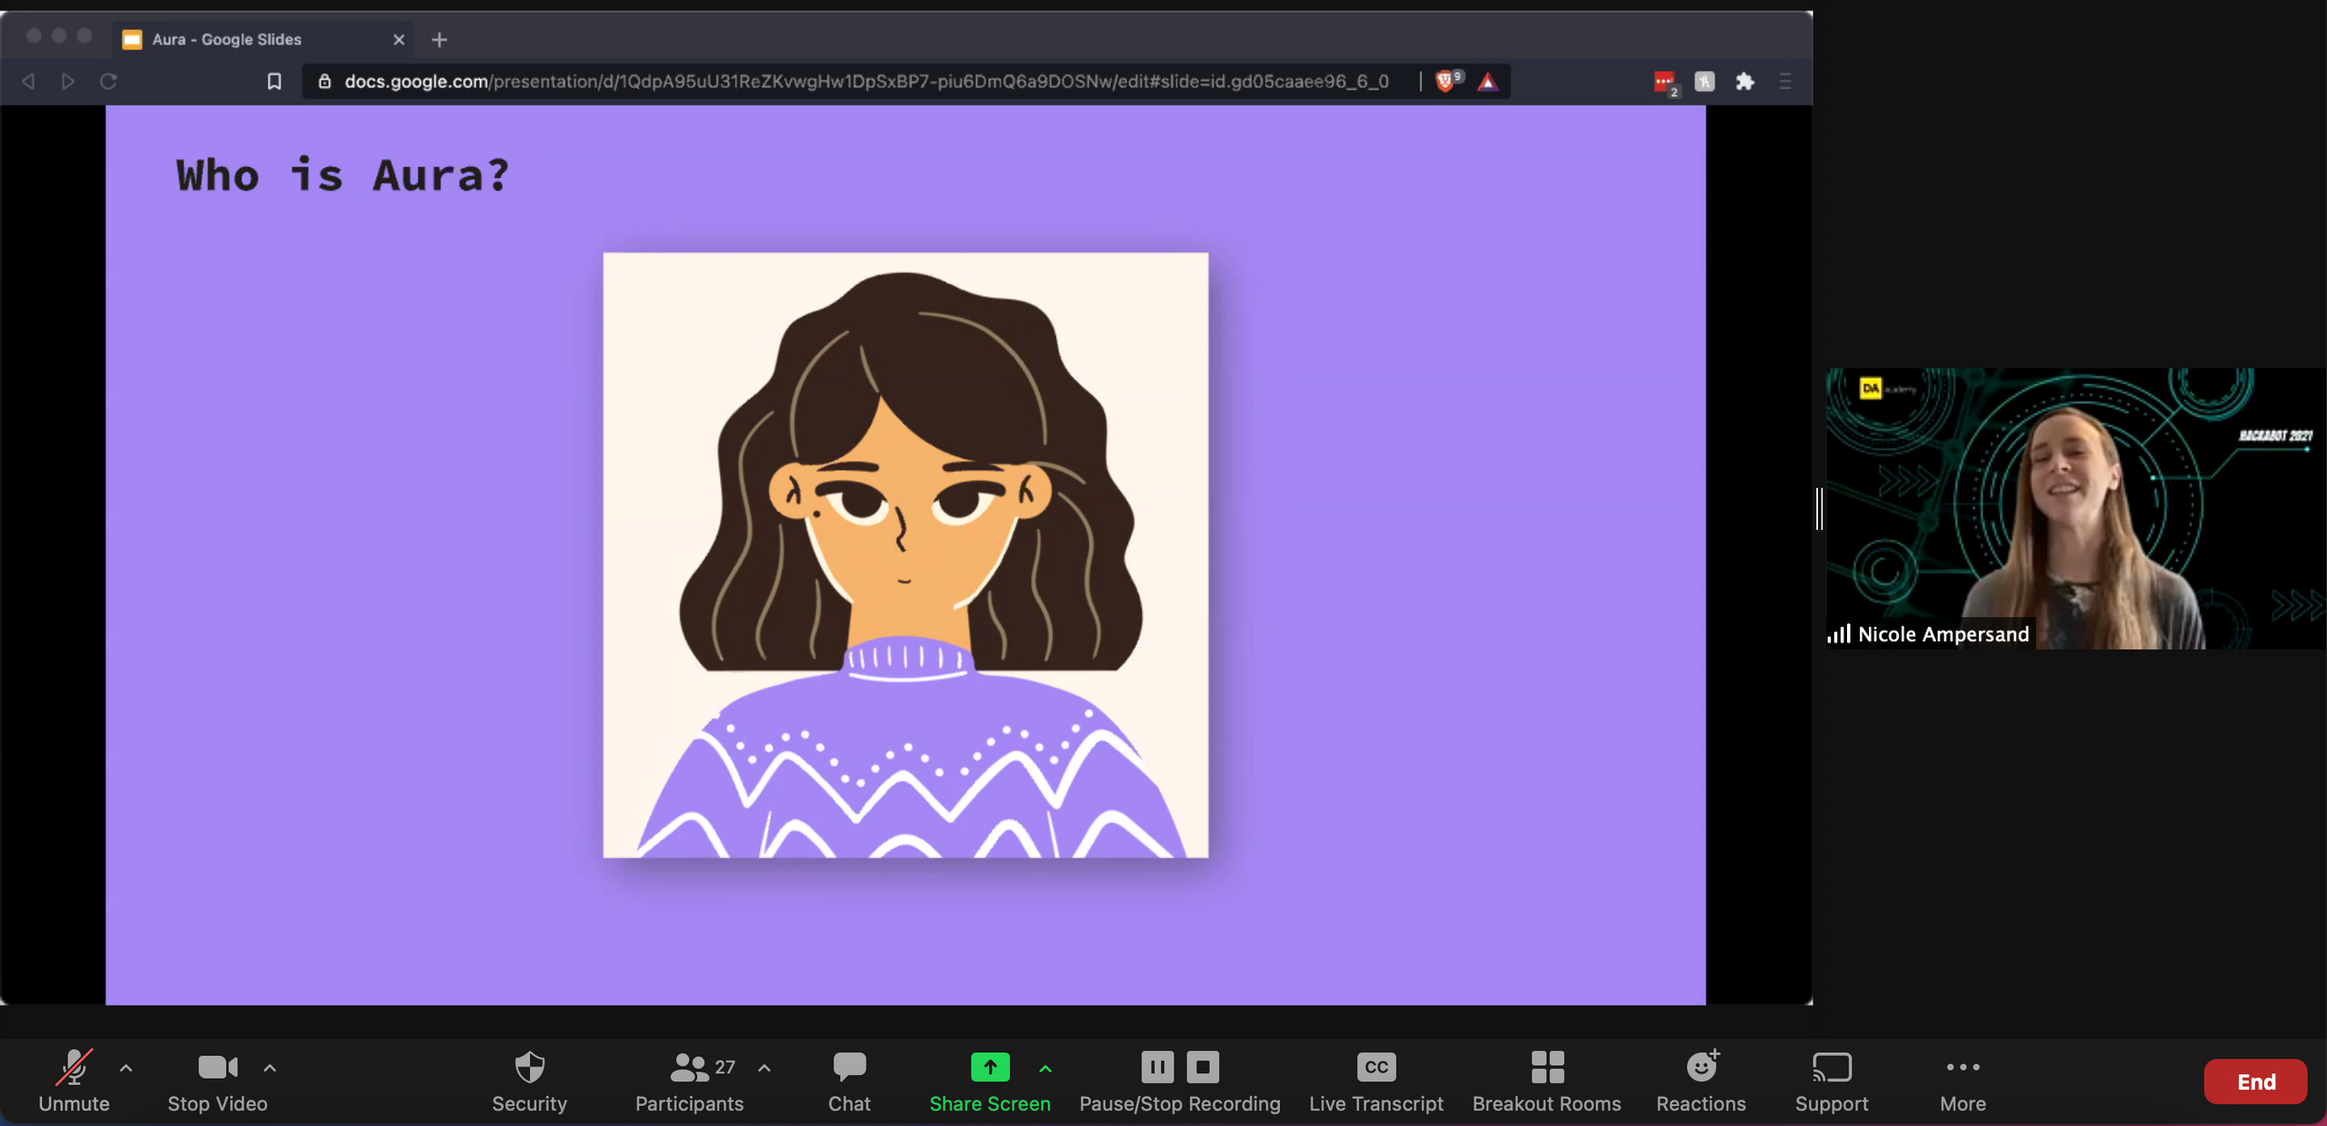Expand video options arrow beside Stop Video
This screenshot has width=2327, height=1126.
[x=270, y=1068]
